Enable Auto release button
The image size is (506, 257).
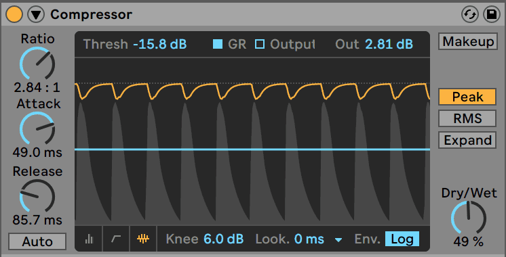37,241
